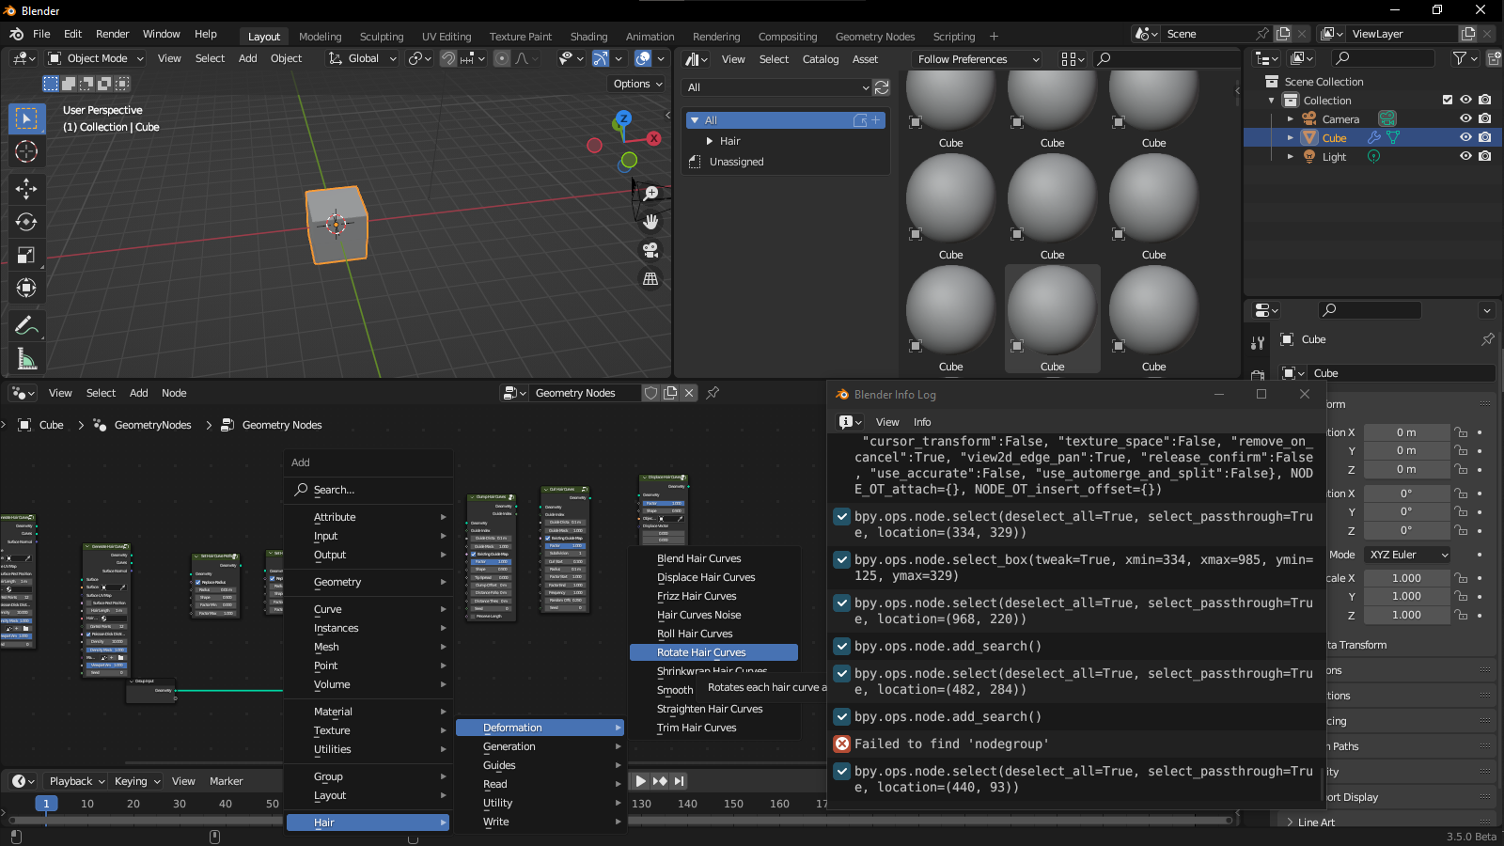
Task: Open viewport Options dropdown
Action: coord(638,84)
